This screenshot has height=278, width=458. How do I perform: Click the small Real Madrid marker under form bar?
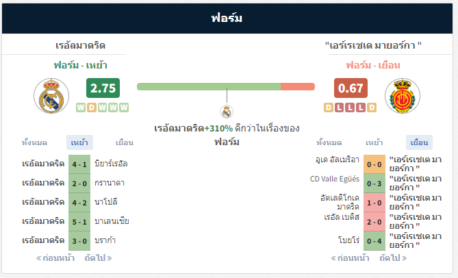click(227, 112)
